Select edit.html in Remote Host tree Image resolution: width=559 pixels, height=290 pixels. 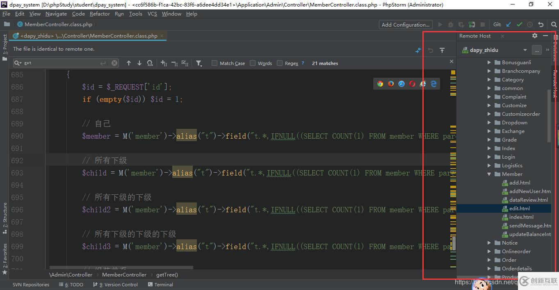(519, 209)
